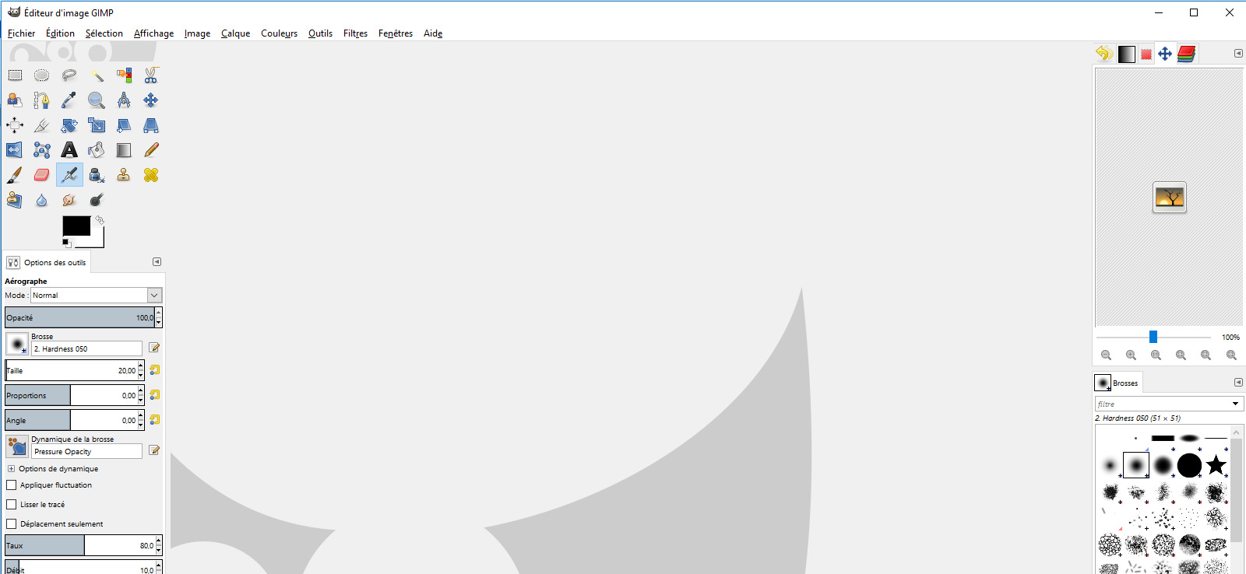This screenshot has height=574, width=1246.
Task: Activate the Fuzzy Select magic wand
Action: click(97, 75)
